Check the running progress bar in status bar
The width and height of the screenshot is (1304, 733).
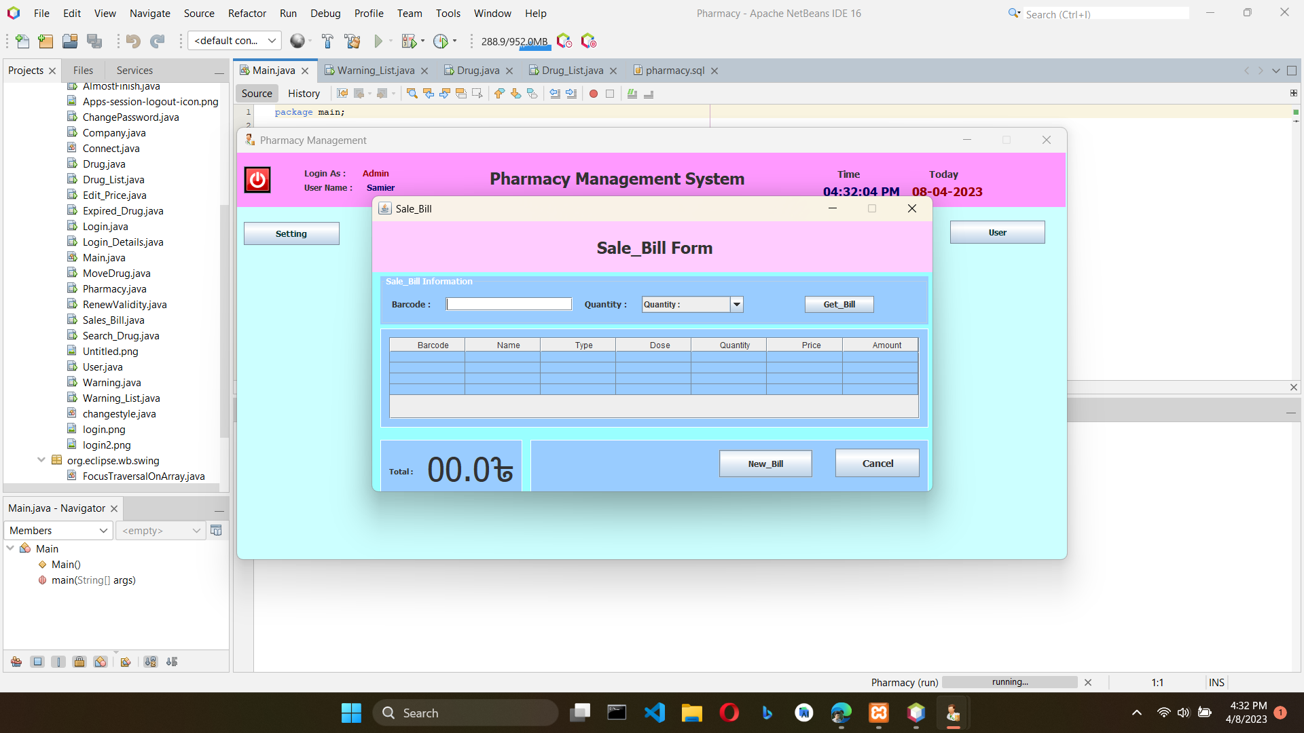pyautogui.click(x=1009, y=682)
